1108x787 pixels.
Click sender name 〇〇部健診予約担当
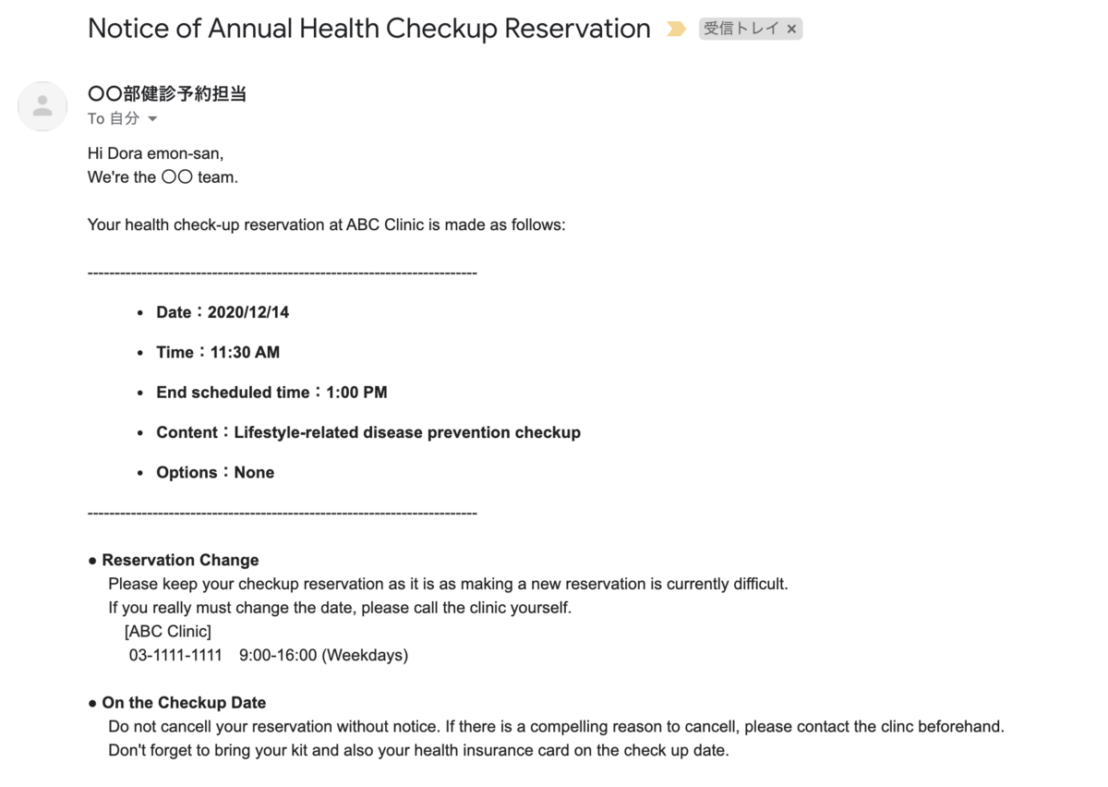coord(167,94)
